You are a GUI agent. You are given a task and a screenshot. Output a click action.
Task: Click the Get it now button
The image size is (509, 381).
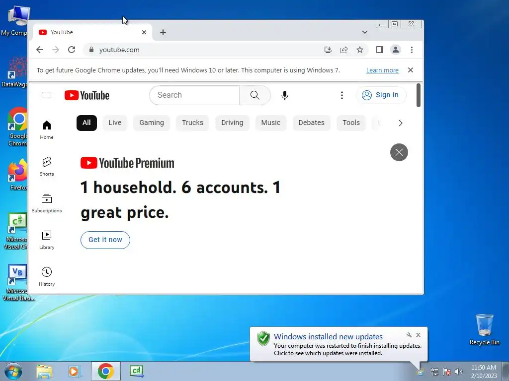pyautogui.click(x=105, y=240)
